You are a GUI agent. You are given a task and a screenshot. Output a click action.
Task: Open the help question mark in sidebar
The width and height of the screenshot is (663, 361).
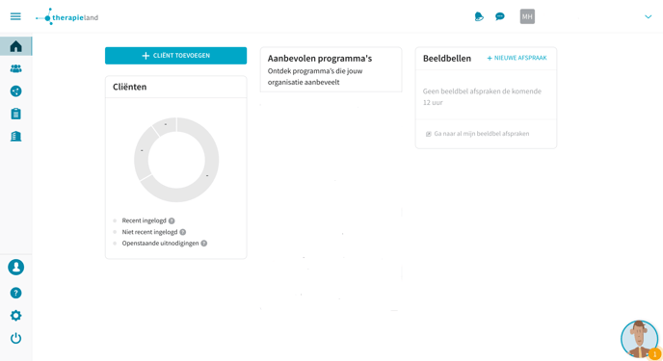click(15, 293)
